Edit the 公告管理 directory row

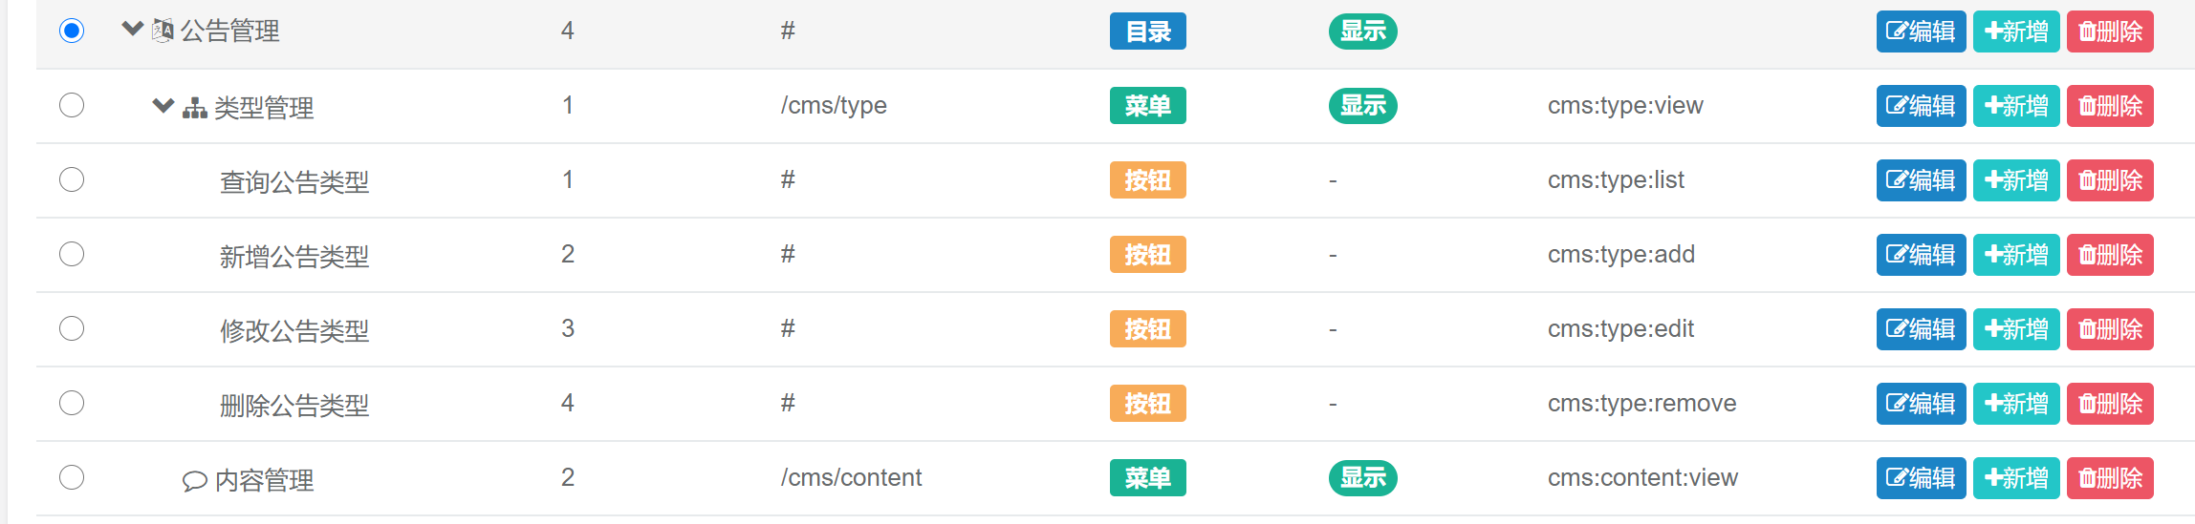coord(1921,31)
